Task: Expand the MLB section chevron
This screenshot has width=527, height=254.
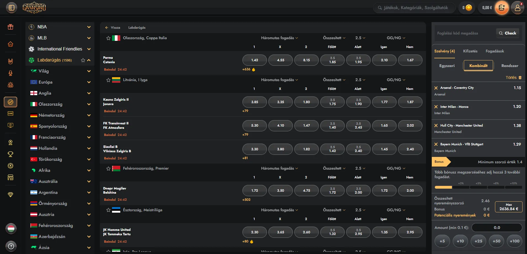Action: 89,38
